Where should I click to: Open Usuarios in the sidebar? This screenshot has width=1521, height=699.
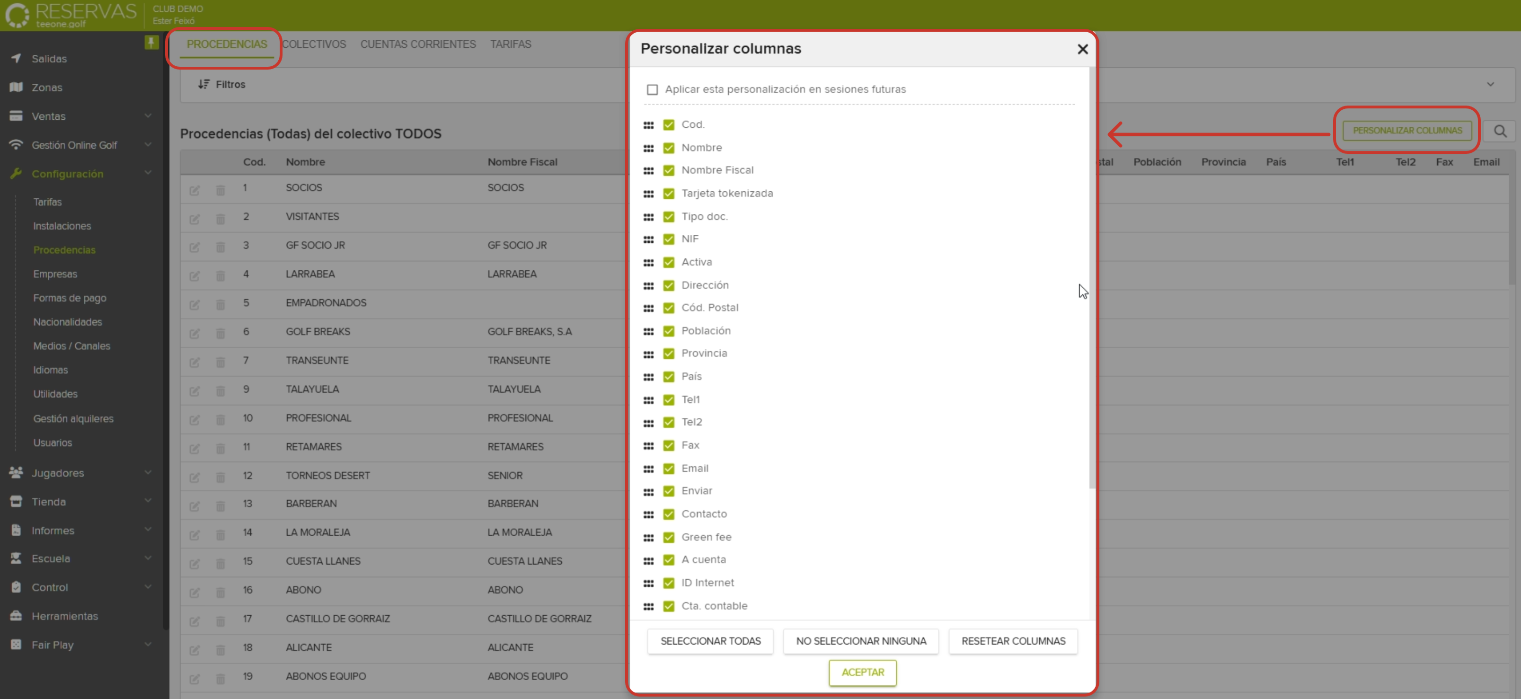(x=53, y=442)
